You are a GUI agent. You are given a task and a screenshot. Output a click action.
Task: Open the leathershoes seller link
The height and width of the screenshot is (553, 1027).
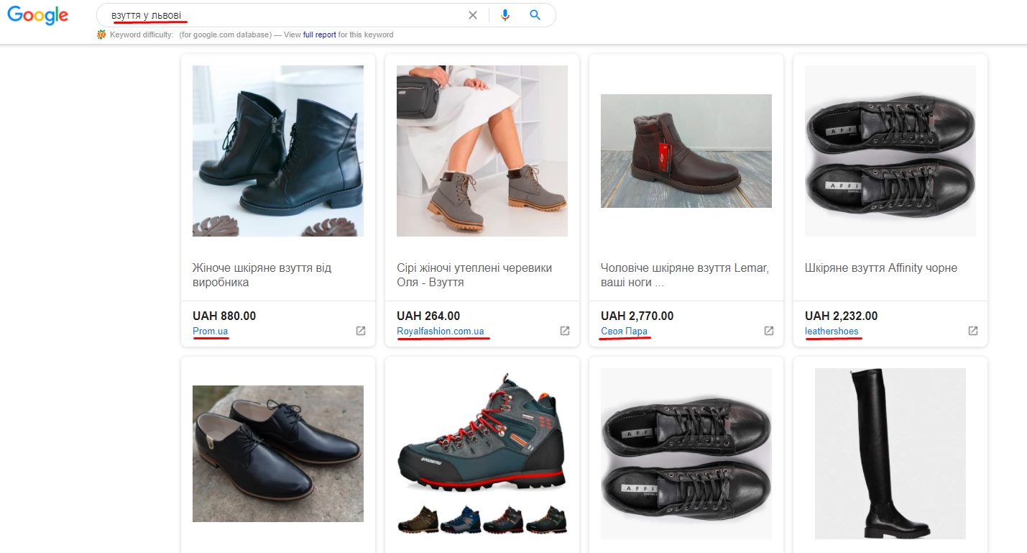tap(832, 332)
